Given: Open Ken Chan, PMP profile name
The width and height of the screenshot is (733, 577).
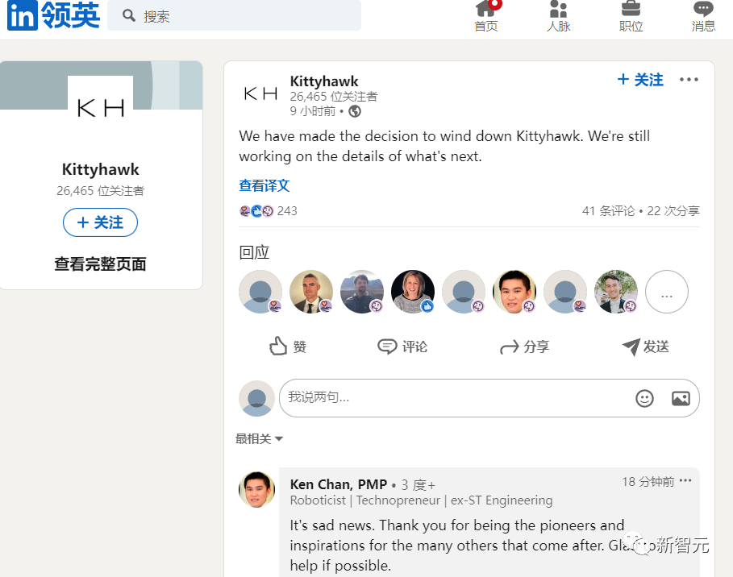Looking at the screenshot, I should [x=339, y=484].
